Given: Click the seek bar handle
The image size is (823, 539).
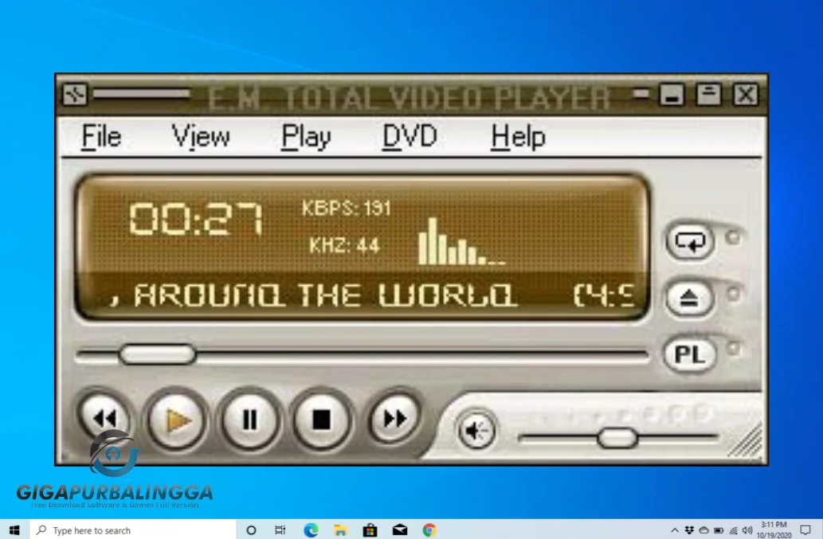Looking at the screenshot, I should [x=158, y=354].
